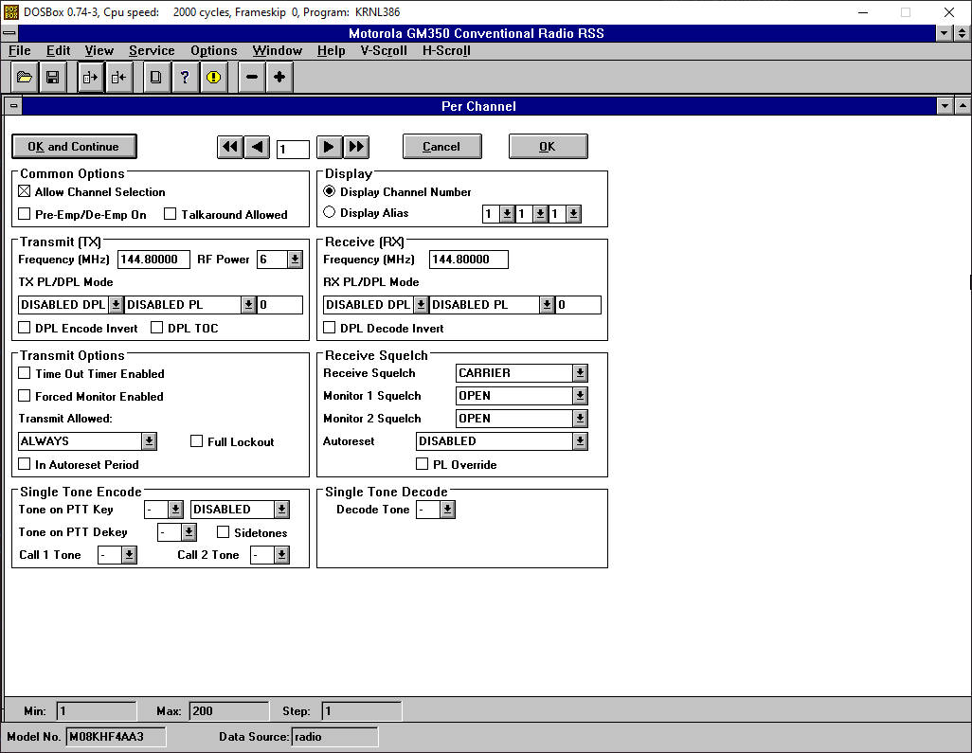Enable Pre-Emp/De-Emp On checkbox
Image resolution: width=972 pixels, height=753 pixels.
(x=25, y=214)
